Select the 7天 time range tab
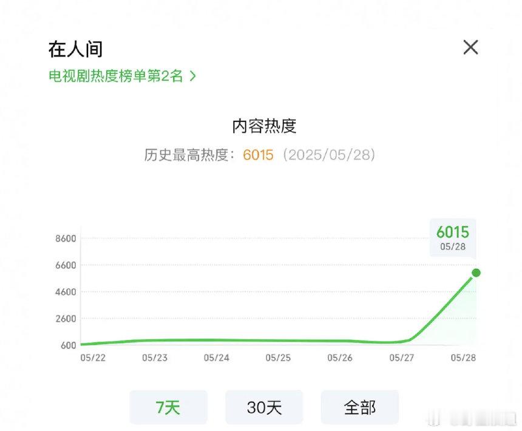 click(168, 407)
